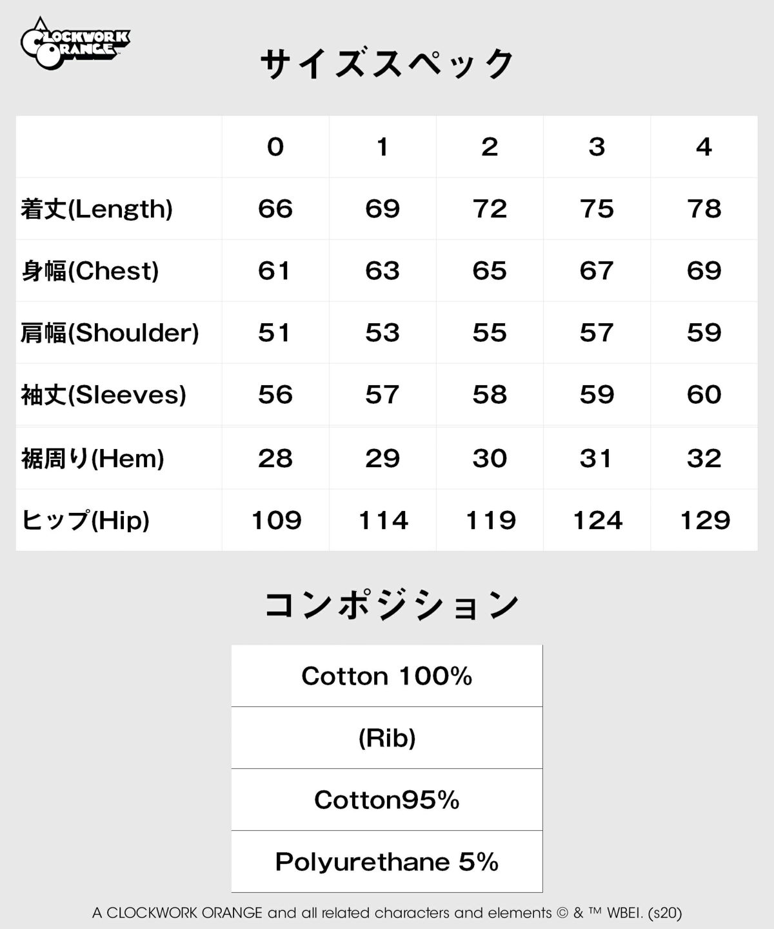Viewport: 774px width, 929px height.
Task: Select size column header 2
Action: pos(490,147)
